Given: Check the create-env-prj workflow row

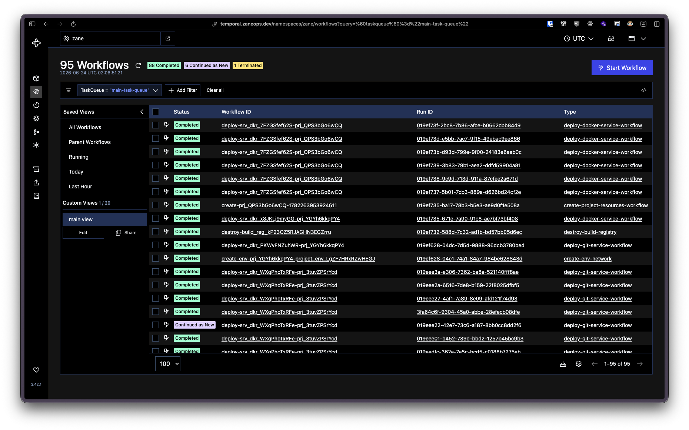Looking at the screenshot, I should tap(156, 258).
